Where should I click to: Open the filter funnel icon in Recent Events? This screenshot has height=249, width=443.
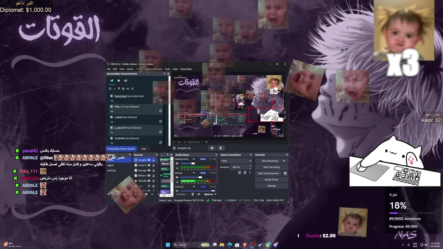[119, 89]
